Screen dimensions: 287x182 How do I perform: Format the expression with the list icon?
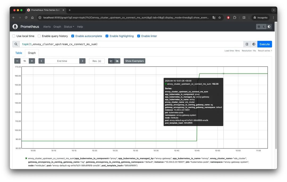coord(247,44)
